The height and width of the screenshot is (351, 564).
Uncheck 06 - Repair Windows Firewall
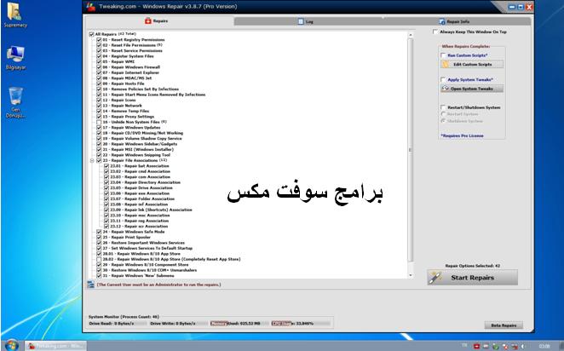(x=99, y=67)
